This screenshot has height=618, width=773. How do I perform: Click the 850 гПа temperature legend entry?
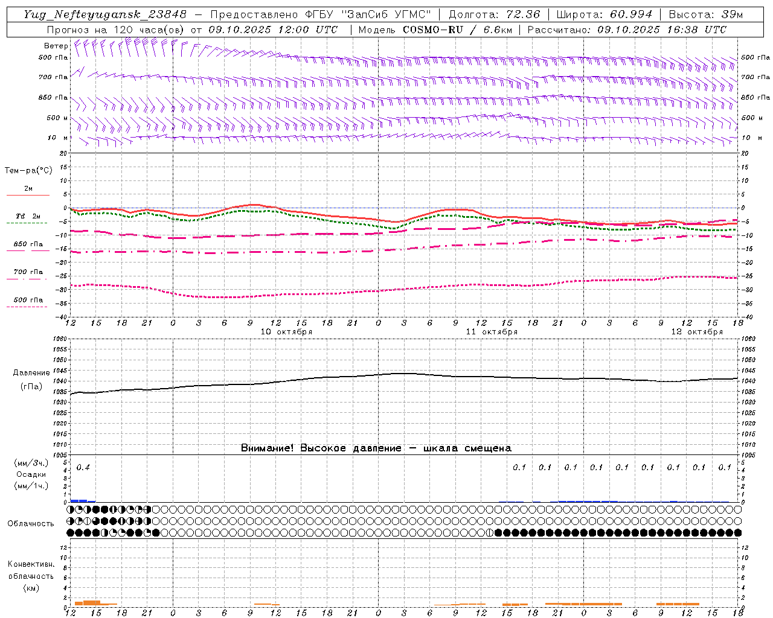click(x=28, y=244)
